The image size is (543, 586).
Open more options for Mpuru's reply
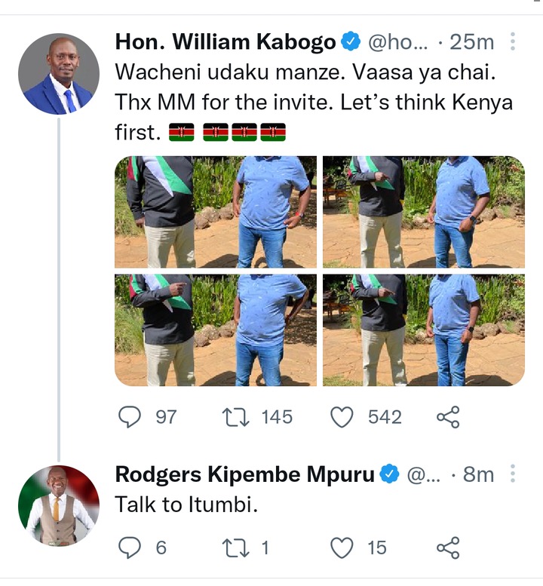[513, 474]
